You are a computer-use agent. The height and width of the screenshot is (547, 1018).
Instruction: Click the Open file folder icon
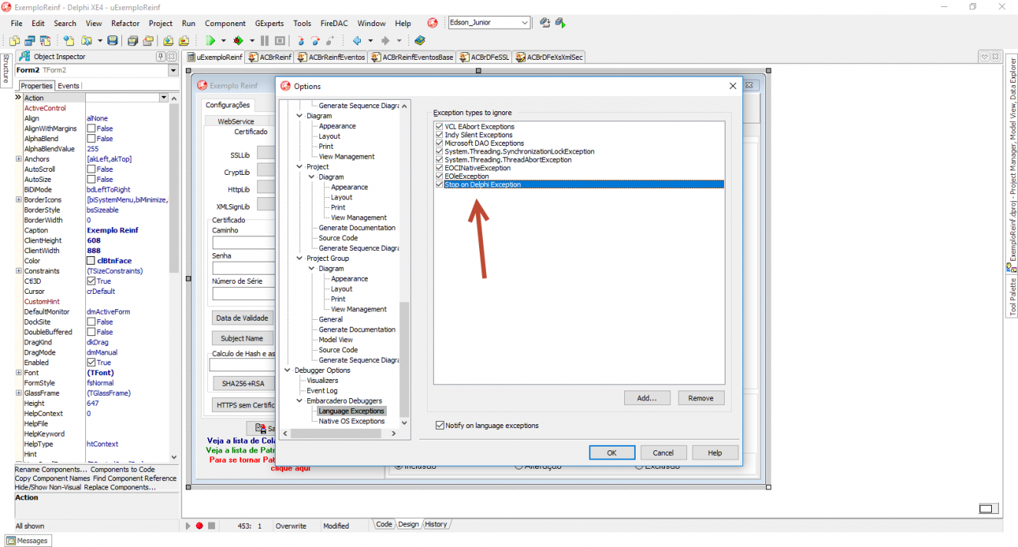(86, 41)
